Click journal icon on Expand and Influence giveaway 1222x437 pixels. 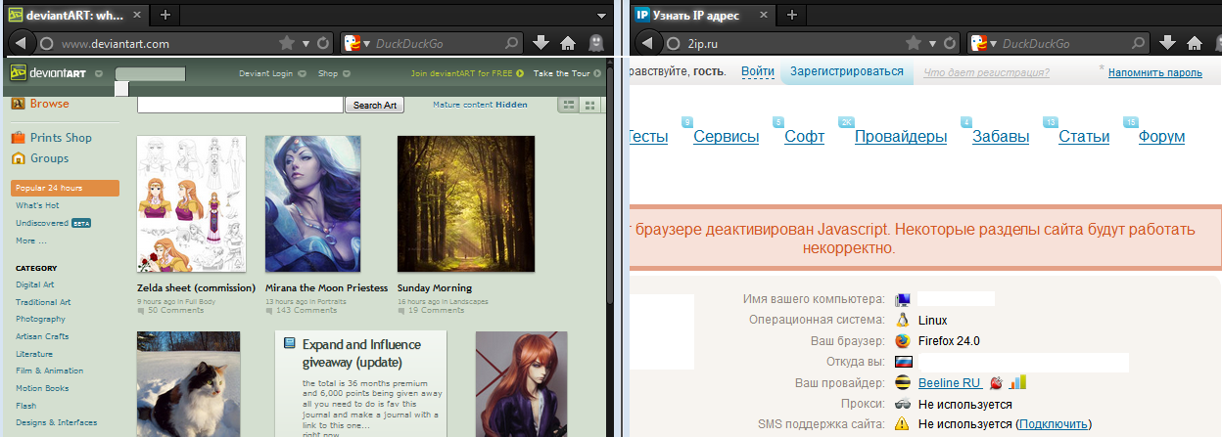click(289, 343)
